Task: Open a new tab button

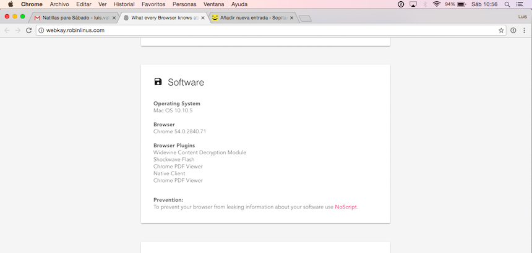Action: [x=305, y=18]
